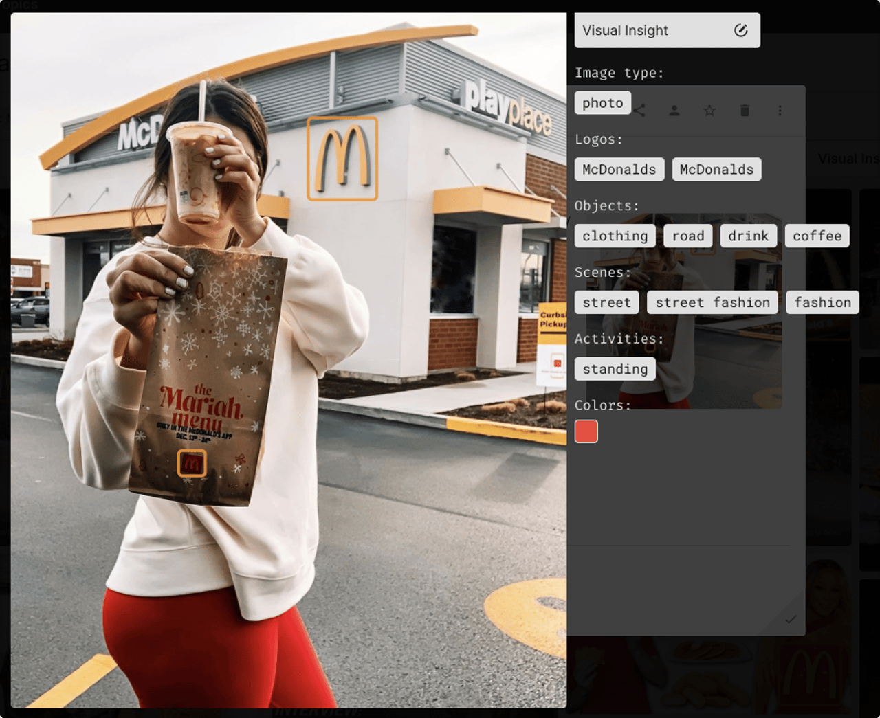Select the first McDonalds logo tag

coord(619,170)
